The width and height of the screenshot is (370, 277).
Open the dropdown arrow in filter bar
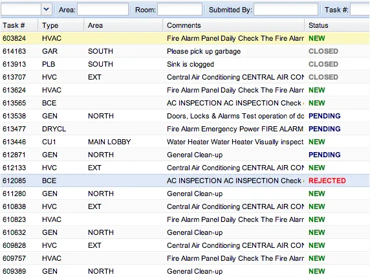click(x=47, y=10)
